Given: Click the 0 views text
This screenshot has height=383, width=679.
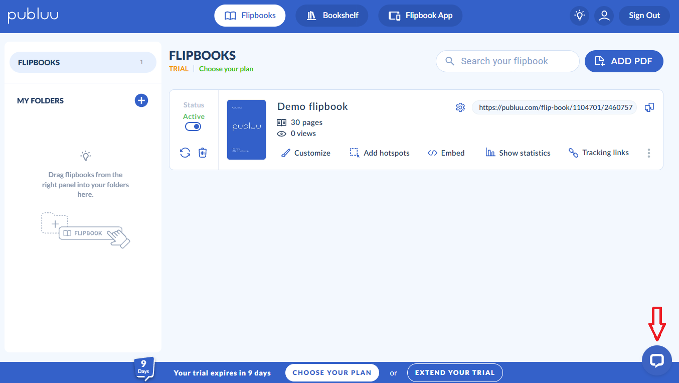Looking at the screenshot, I should (x=303, y=134).
